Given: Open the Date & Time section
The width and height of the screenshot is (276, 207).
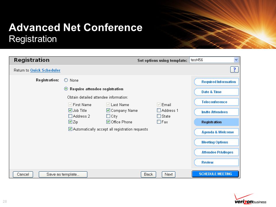Looking at the screenshot, I should point(216,92).
